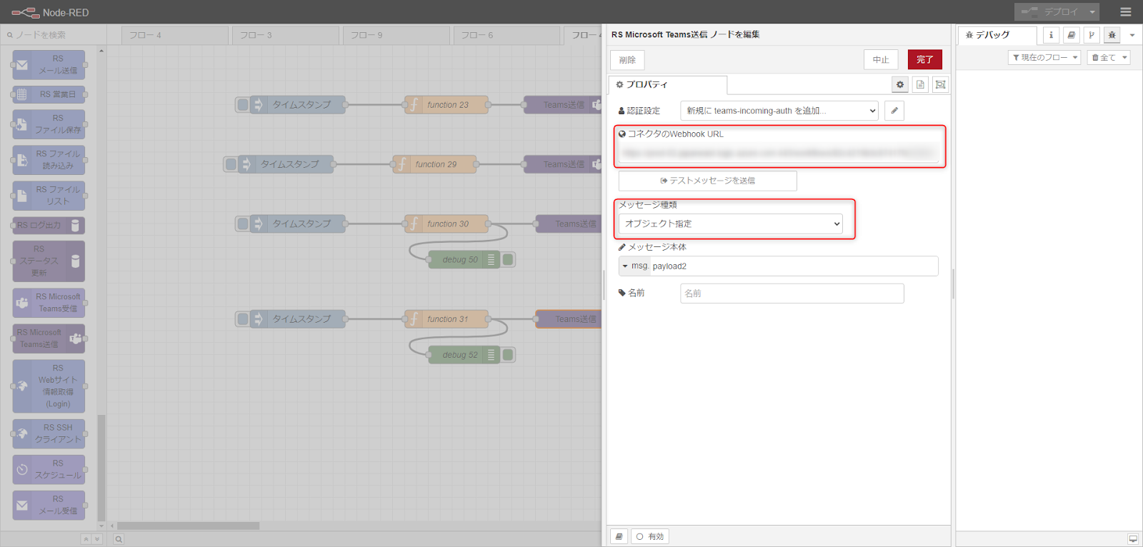This screenshot has width=1143, height=547.
Task: Click the RS スケジュール palette node
Action: tap(49, 469)
